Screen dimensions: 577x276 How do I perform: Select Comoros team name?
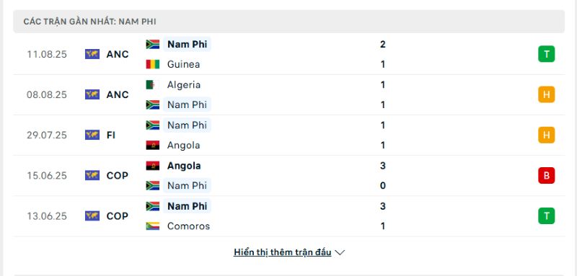[x=188, y=226]
